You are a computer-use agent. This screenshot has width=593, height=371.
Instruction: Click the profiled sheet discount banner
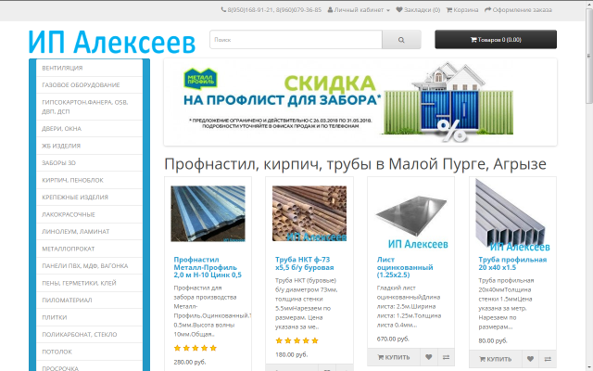[360, 102]
